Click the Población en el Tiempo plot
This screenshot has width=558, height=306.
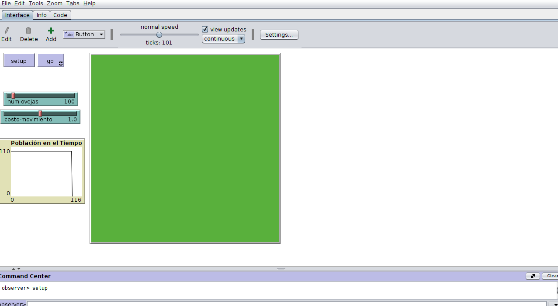[x=42, y=171]
